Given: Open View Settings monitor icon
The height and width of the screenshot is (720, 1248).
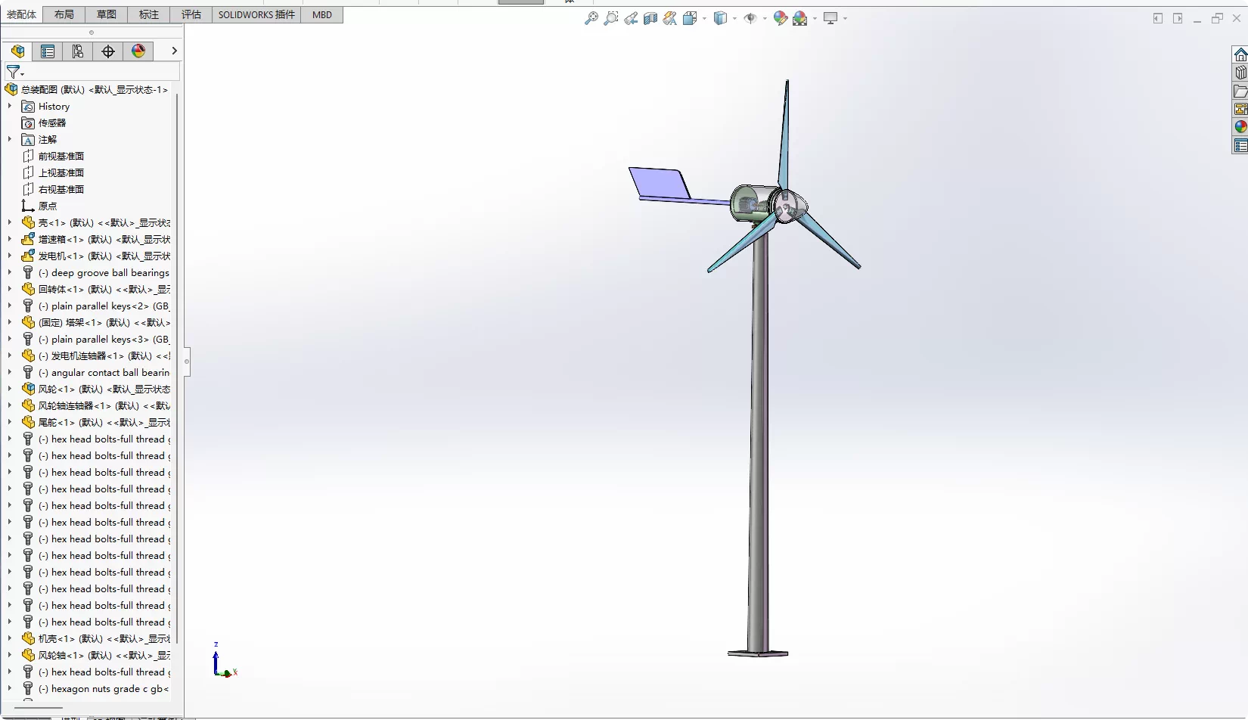Looking at the screenshot, I should click(830, 18).
